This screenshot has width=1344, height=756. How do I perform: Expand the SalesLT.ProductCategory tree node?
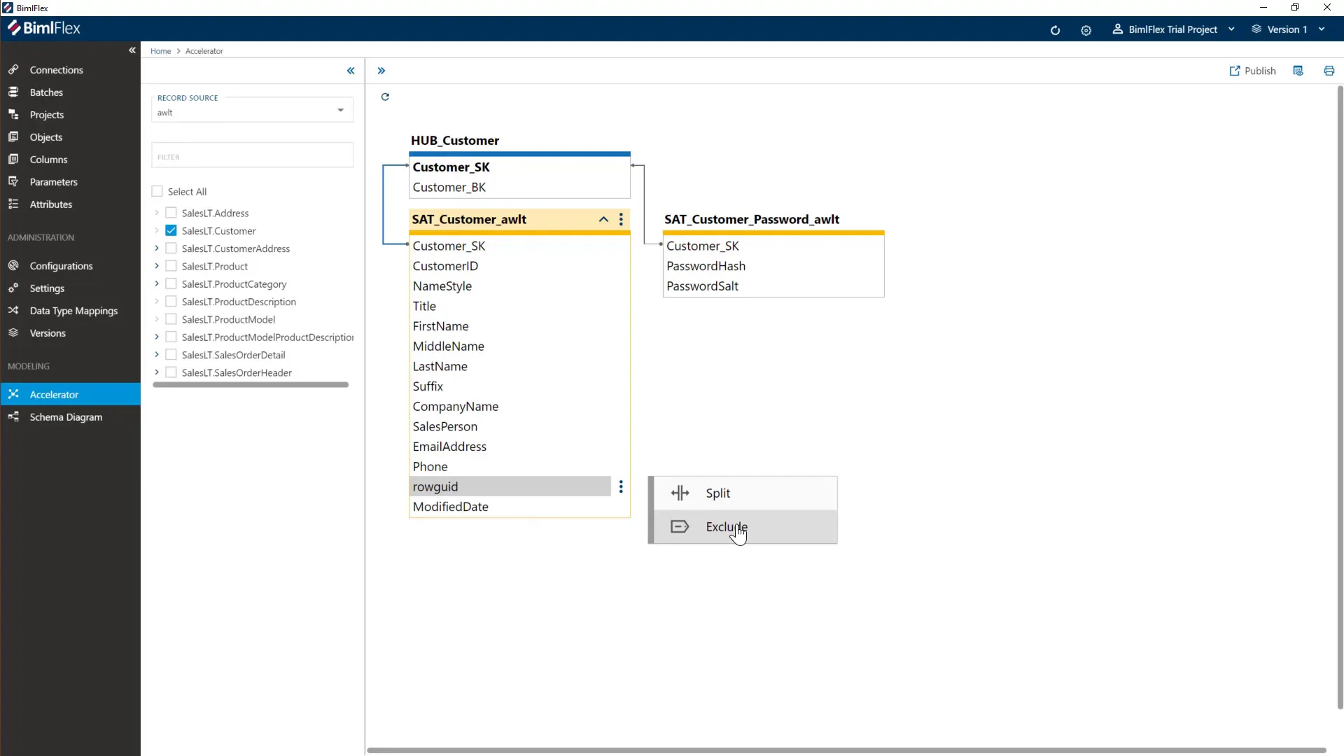pyautogui.click(x=157, y=283)
